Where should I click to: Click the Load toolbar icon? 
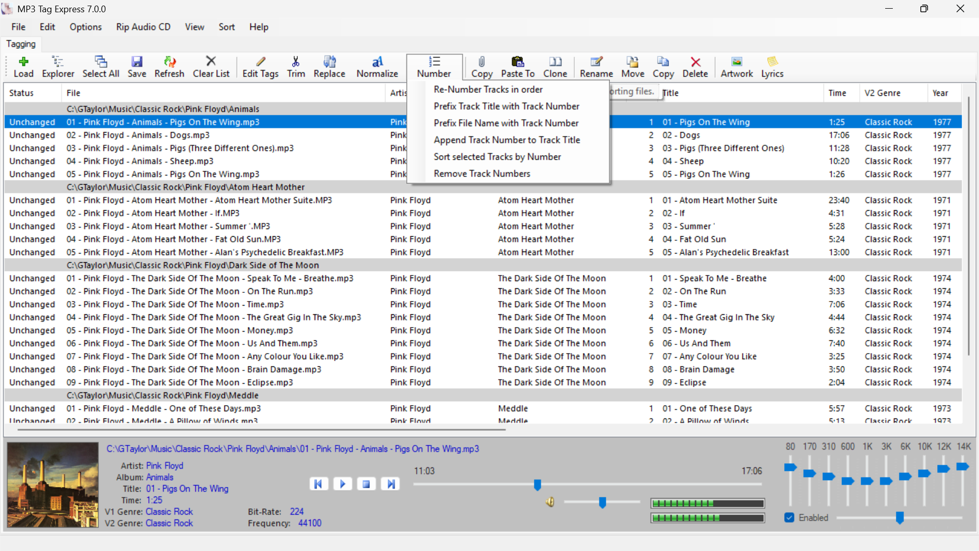pyautogui.click(x=23, y=67)
